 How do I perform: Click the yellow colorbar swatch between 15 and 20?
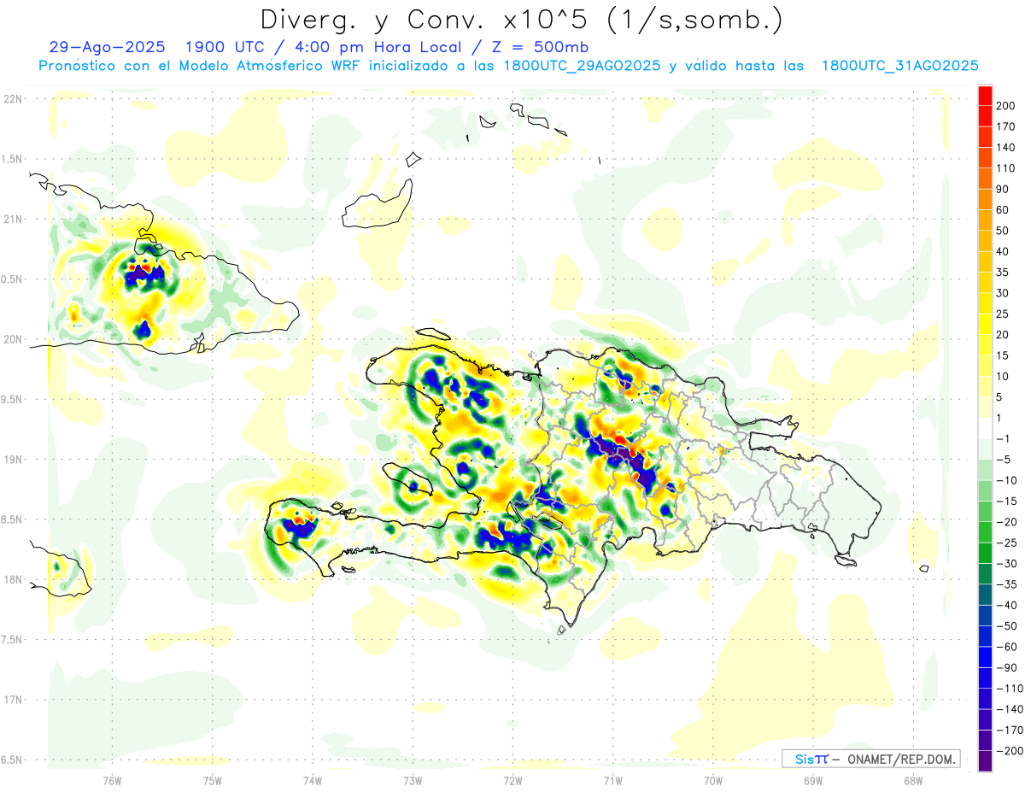[x=985, y=345]
